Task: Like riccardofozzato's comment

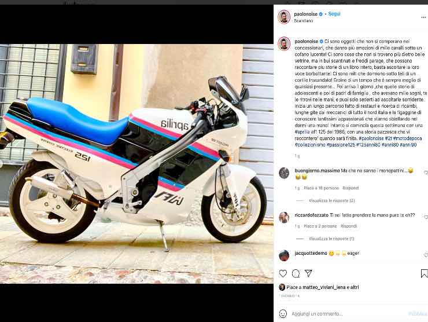Action: (x=426, y=217)
